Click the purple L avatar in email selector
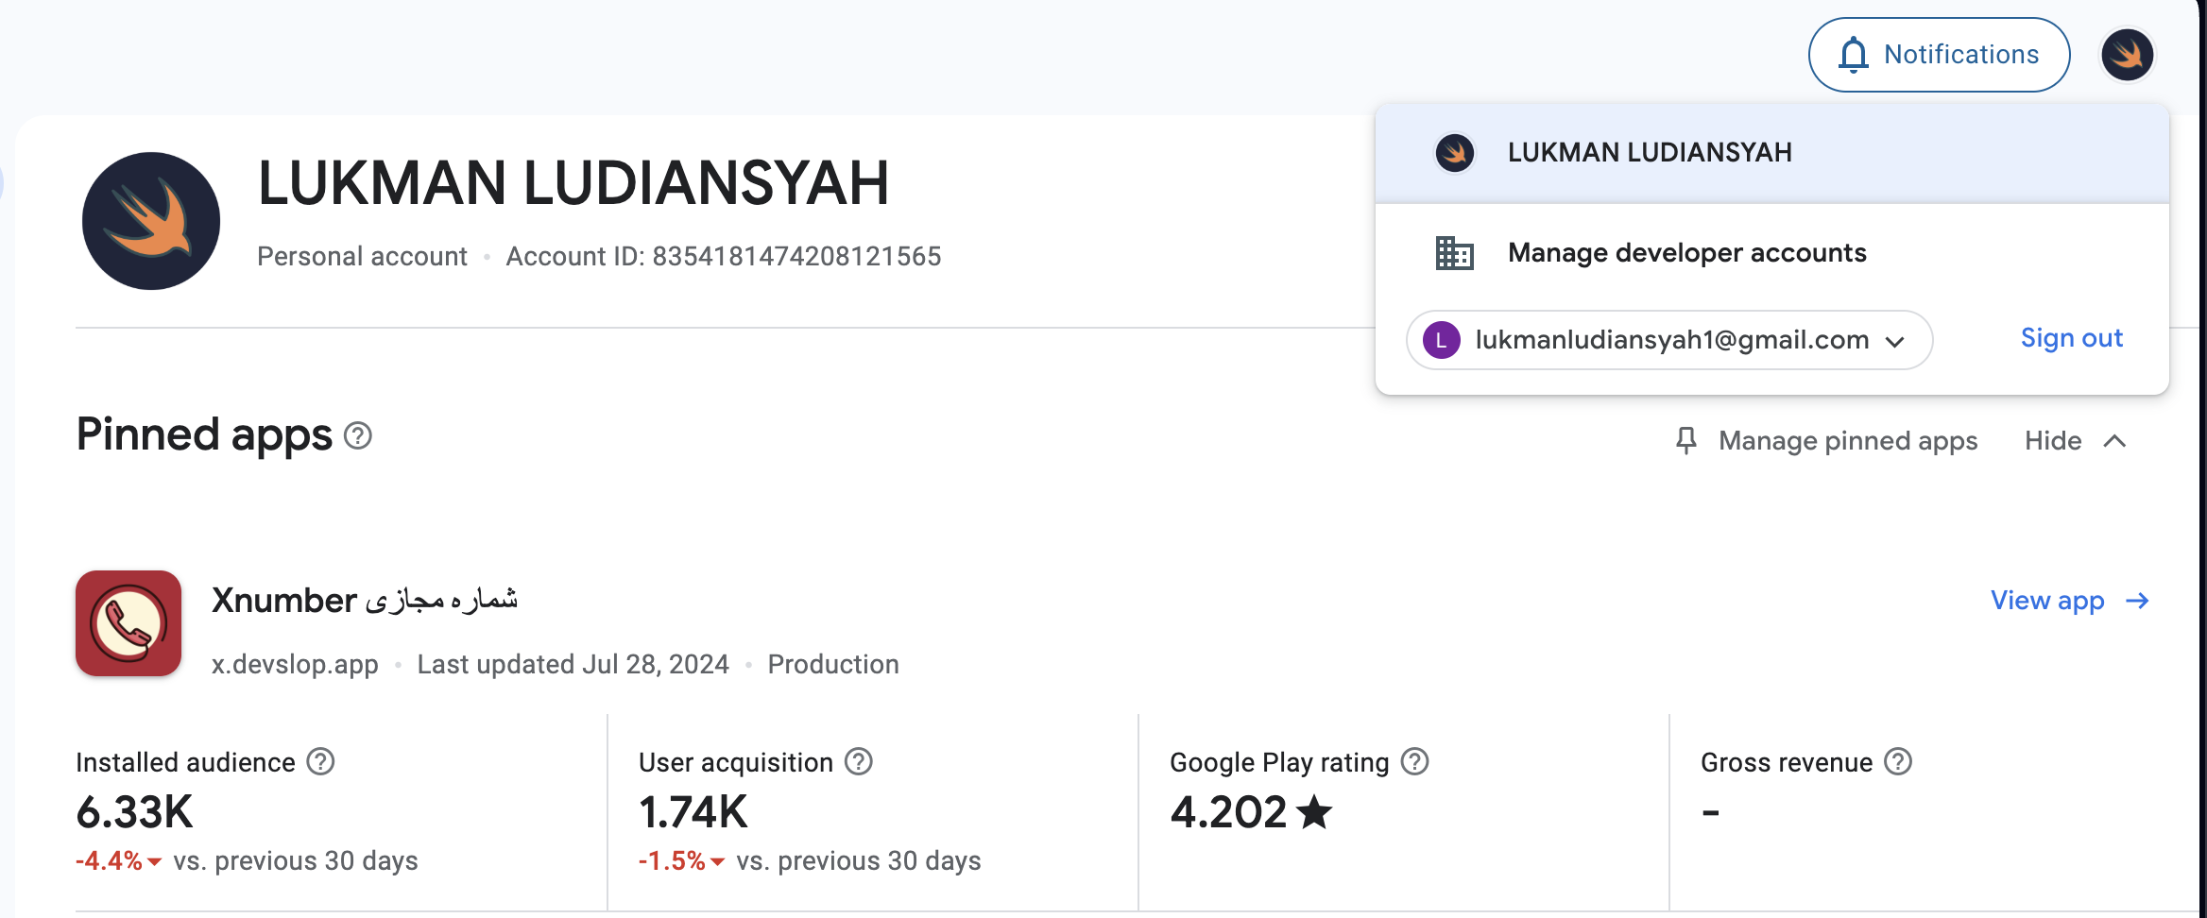This screenshot has width=2207, height=918. coord(1442,340)
